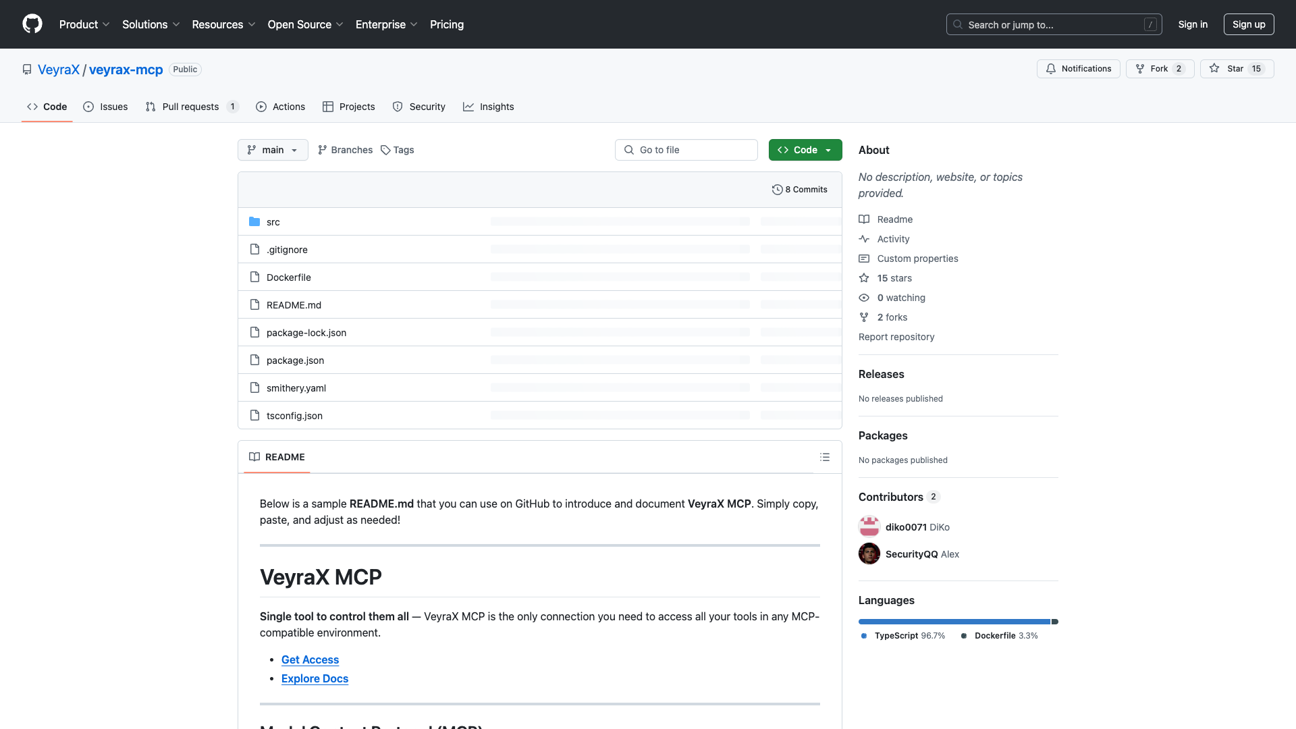The height and width of the screenshot is (729, 1296).
Task: Open the README table of contents icon
Action: [825, 457]
